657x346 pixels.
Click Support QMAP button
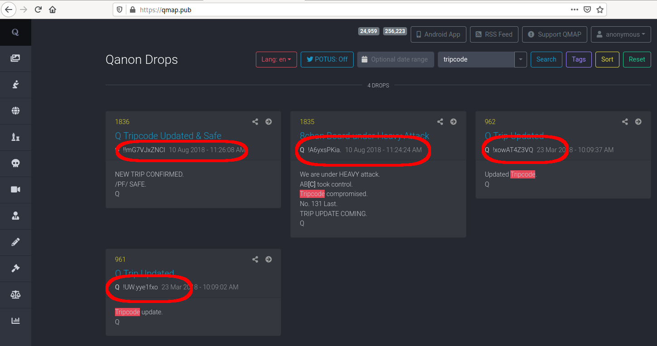(555, 34)
